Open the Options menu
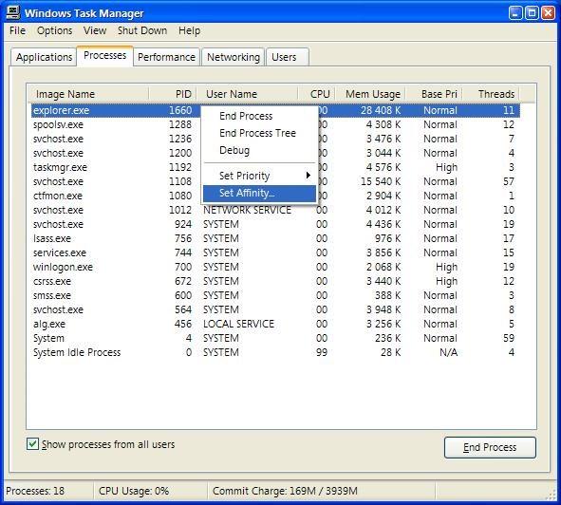 (x=54, y=30)
